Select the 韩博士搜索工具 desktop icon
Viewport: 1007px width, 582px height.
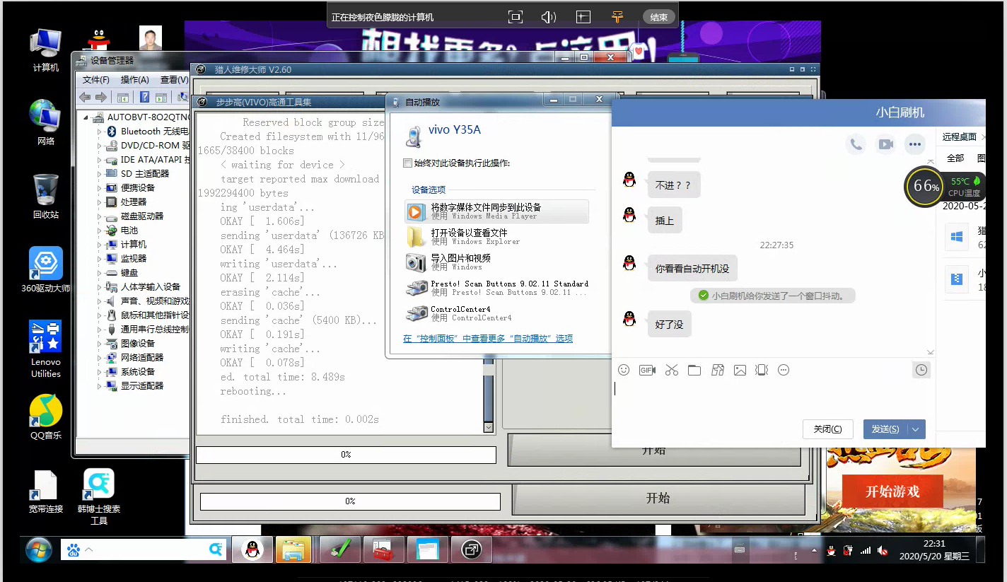tap(99, 496)
